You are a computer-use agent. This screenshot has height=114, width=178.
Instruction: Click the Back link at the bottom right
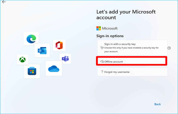[x=157, y=104]
